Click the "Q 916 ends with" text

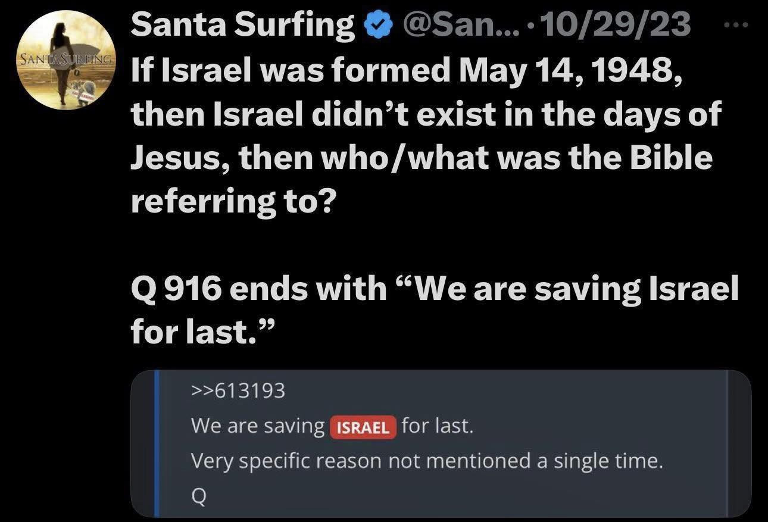[258, 288]
